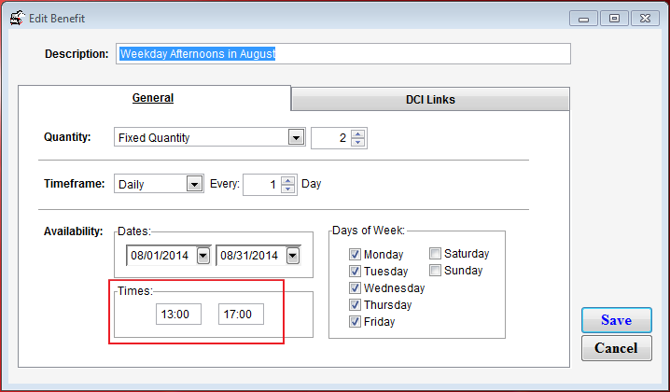
Task: Uncheck the Friday checkbox
Action: 355,322
